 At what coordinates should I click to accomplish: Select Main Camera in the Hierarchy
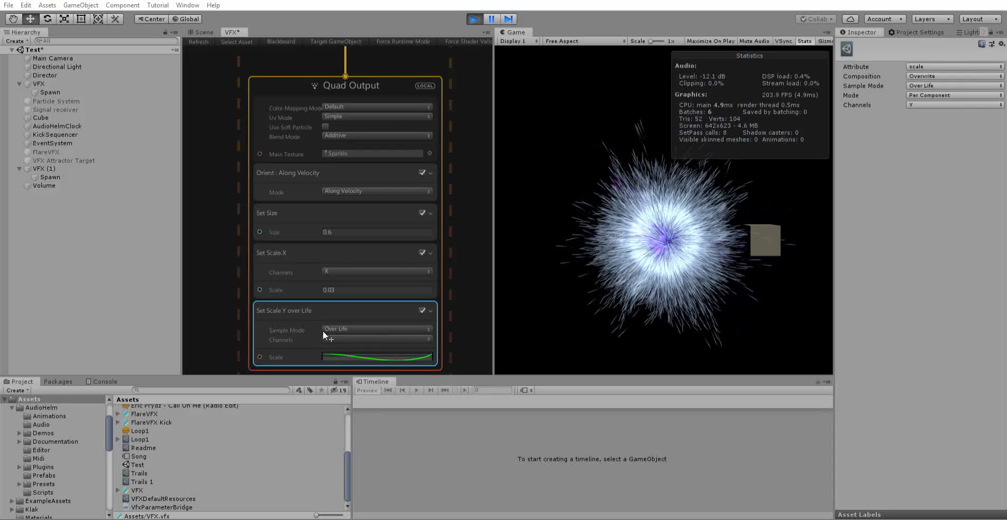[x=52, y=59]
